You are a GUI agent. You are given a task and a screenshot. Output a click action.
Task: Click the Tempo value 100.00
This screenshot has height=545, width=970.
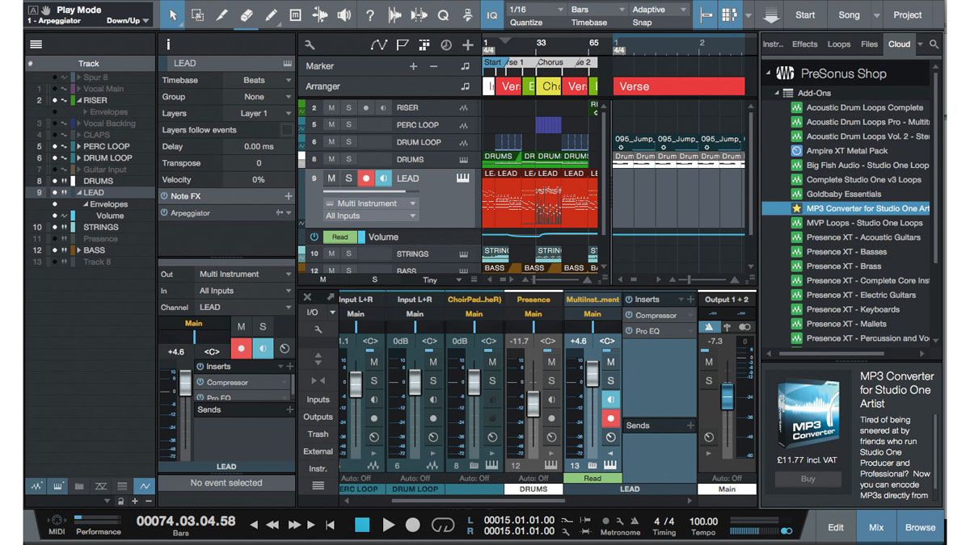(703, 522)
